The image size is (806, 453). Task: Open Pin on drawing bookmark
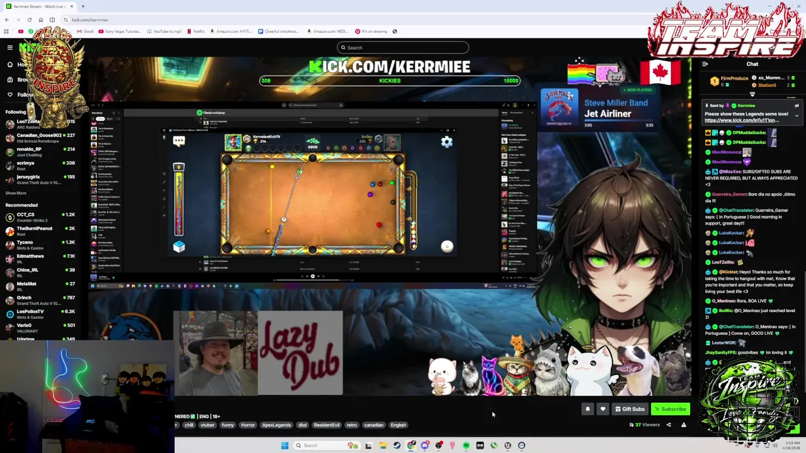click(371, 31)
